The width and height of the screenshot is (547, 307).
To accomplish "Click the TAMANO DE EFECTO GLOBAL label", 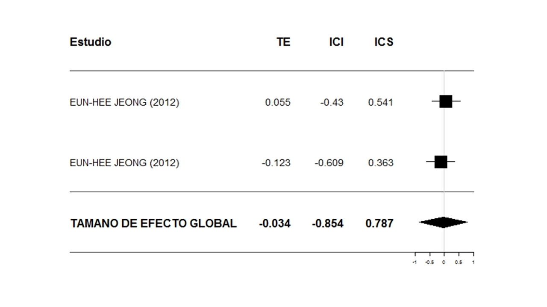I will pos(153,223).
